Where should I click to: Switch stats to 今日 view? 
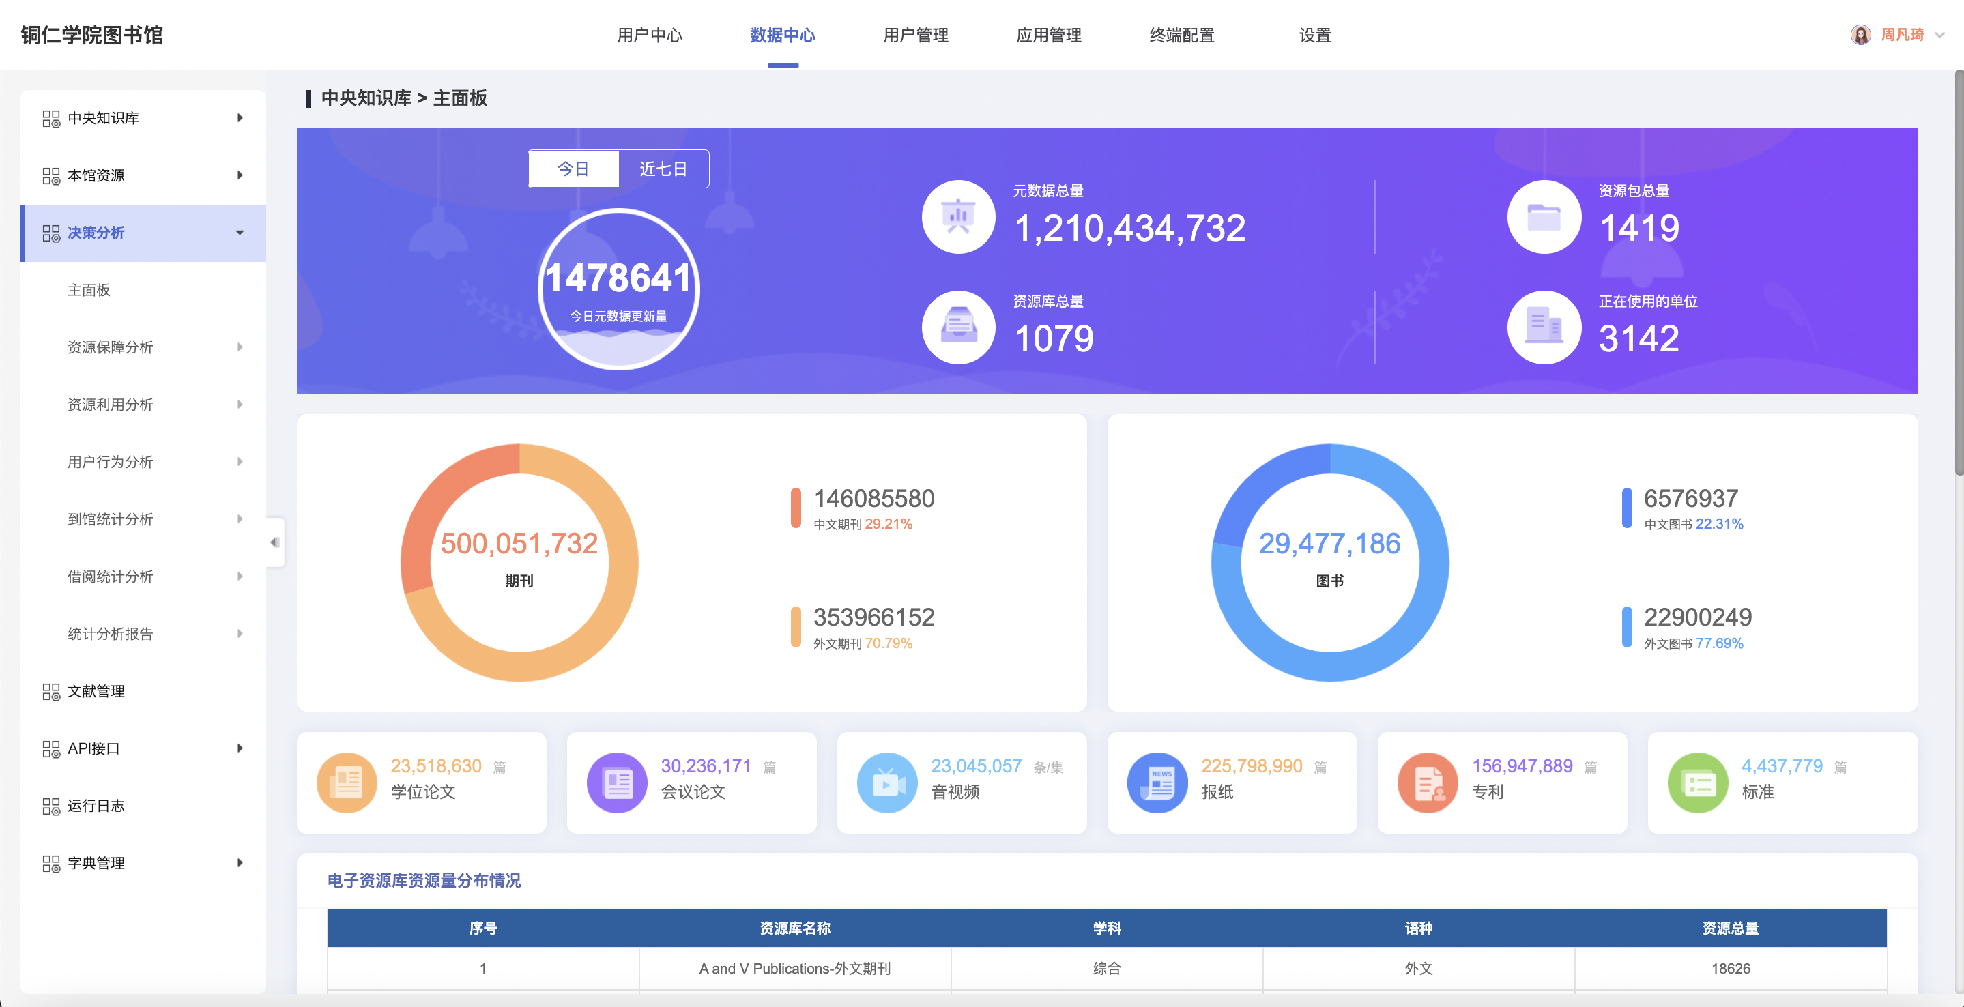click(x=573, y=169)
